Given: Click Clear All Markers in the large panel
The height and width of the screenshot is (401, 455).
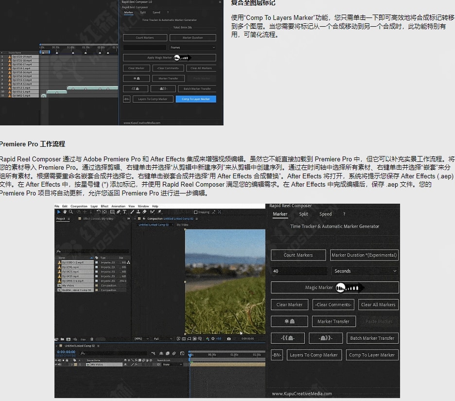Looking at the screenshot, I should (378, 305).
